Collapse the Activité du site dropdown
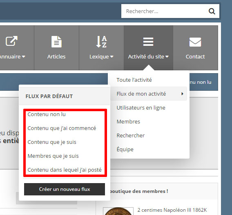 pos(167,56)
